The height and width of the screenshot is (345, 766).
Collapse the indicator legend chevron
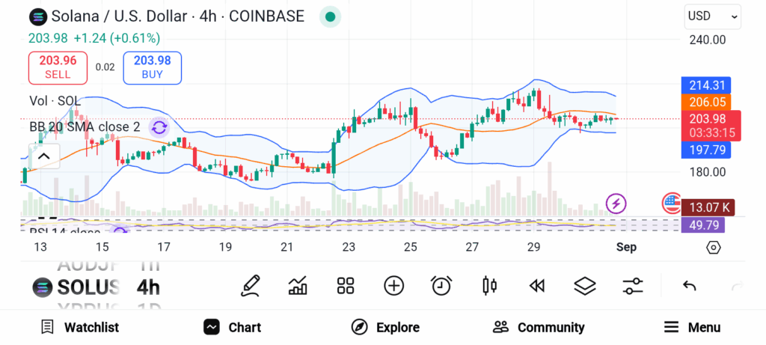coord(43,156)
